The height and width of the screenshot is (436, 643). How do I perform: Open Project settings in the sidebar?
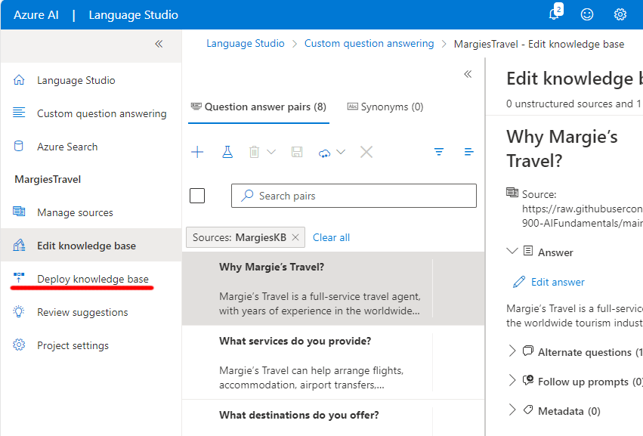tap(91, 345)
